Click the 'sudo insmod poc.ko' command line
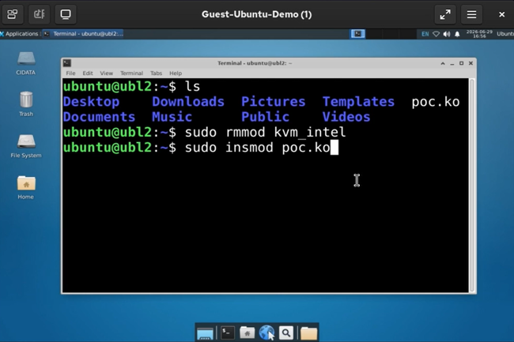Screen dimensions: 514x342 pos(257,147)
